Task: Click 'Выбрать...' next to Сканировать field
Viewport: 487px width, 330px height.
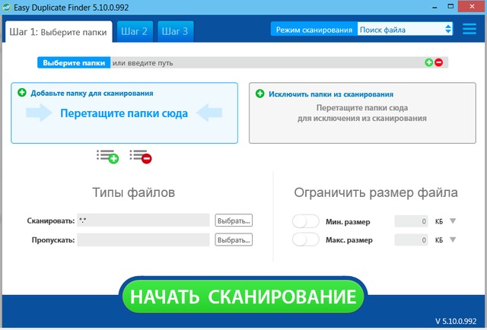Action: (234, 221)
